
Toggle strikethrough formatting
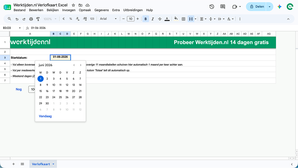(160, 19)
